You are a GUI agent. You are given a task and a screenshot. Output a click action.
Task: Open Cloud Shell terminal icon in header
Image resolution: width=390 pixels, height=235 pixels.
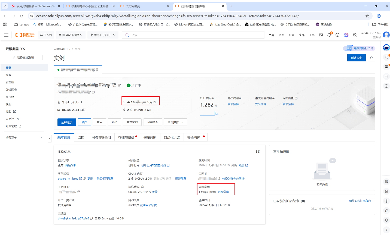[x=321, y=35]
